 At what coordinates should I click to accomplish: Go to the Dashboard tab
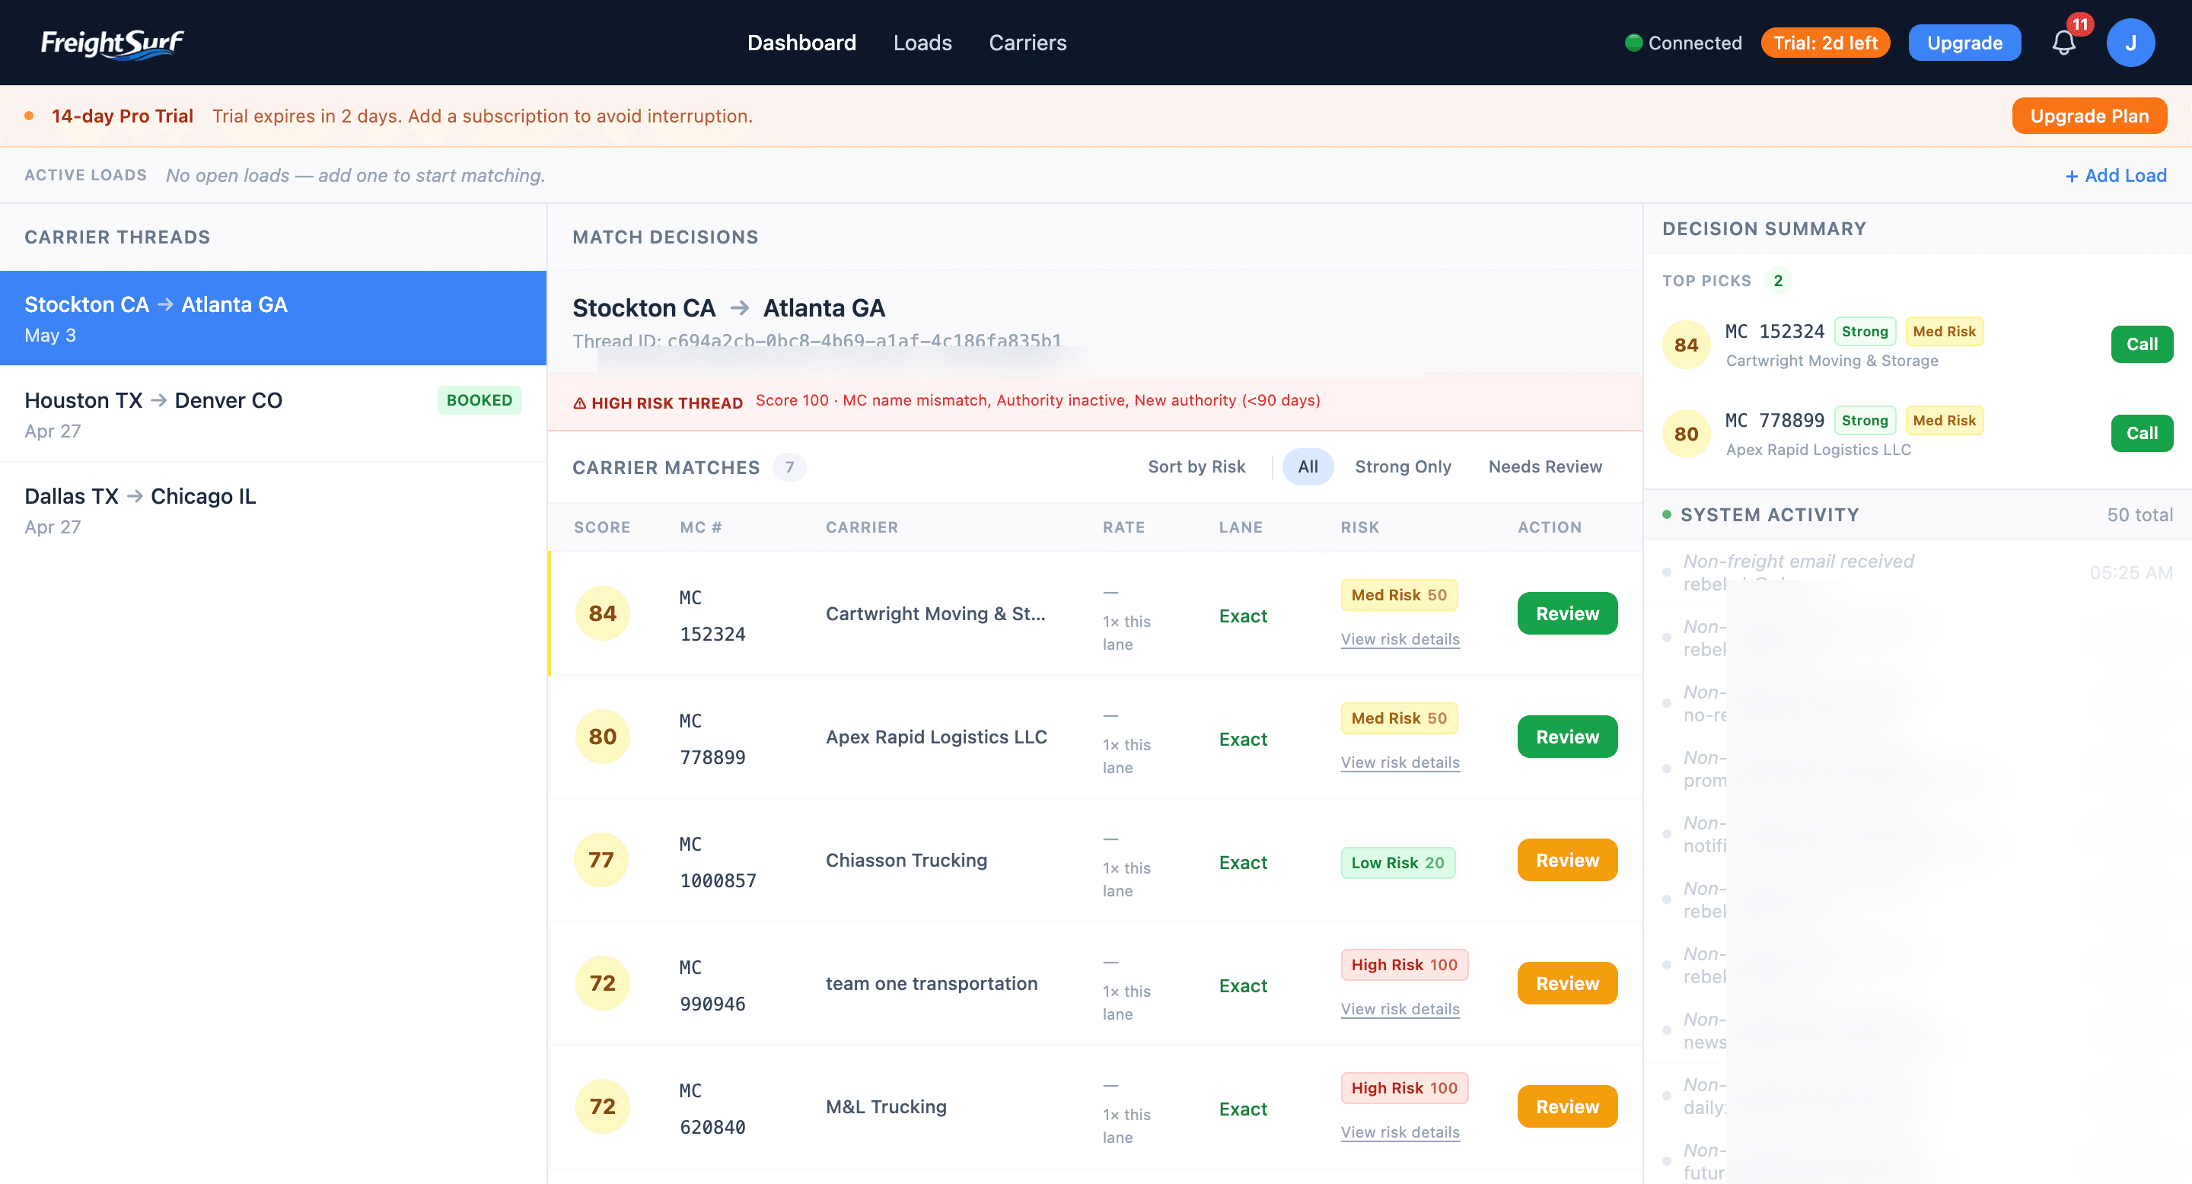(x=801, y=43)
